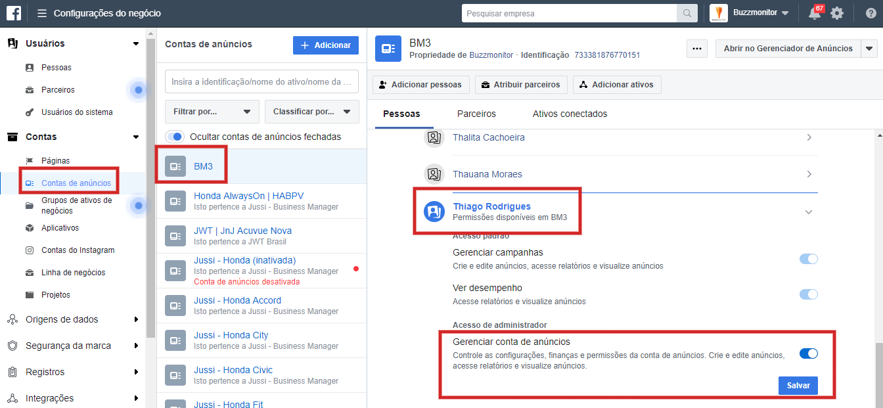The width and height of the screenshot is (883, 408).
Task: Switch to the Parceiros tab
Action: [x=476, y=114]
